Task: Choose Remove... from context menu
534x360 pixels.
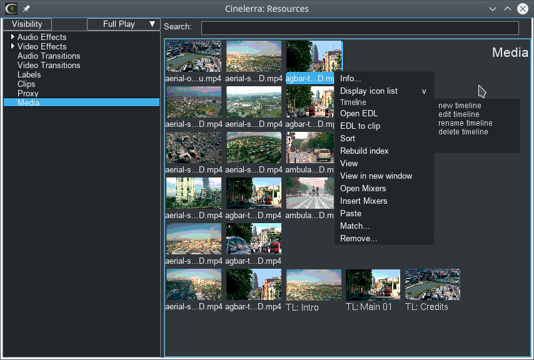Action: (x=359, y=239)
